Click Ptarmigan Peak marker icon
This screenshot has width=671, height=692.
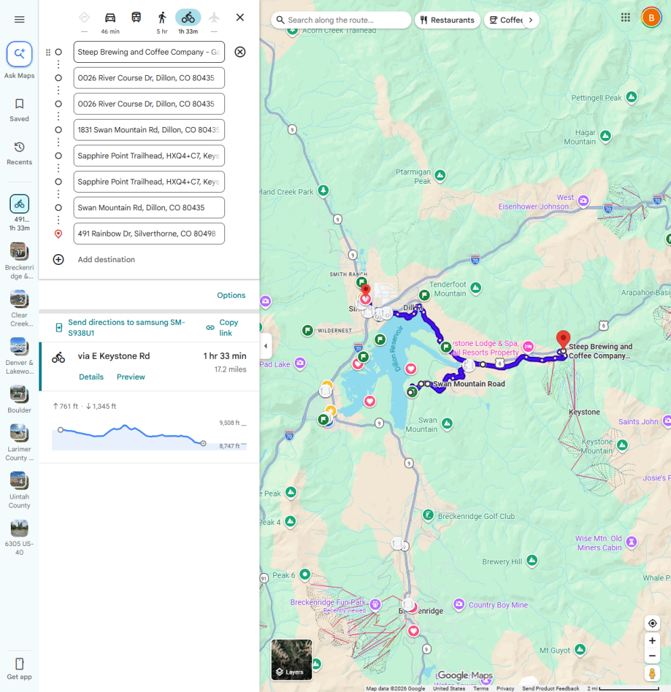pyautogui.click(x=440, y=176)
